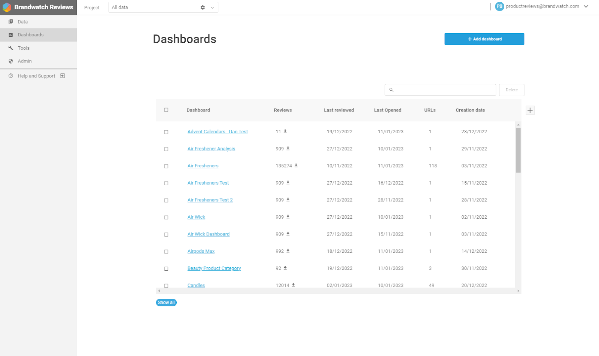Click the Delete button

coord(511,90)
